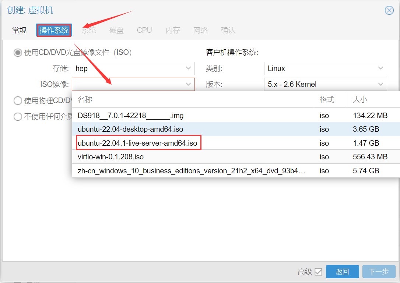Open the 类别 dropdown showing Linux
Image resolution: width=400 pixels, height=283 pixels.
click(x=326, y=68)
